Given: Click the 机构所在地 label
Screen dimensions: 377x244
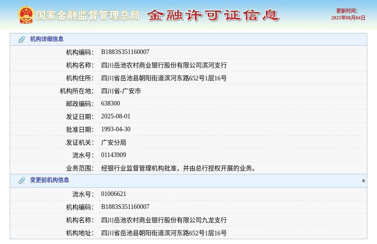Looking at the screenshot, I should (x=77, y=91).
